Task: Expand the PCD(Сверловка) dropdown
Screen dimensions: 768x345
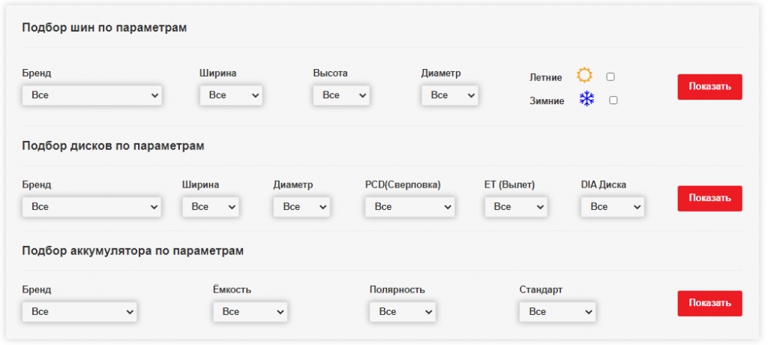Action: [410, 206]
